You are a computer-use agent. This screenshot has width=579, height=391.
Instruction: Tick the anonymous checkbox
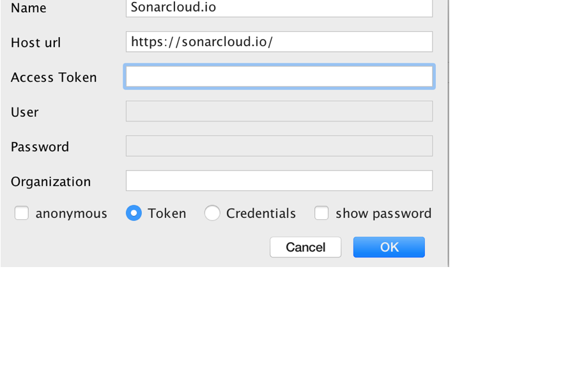[x=22, y=213]
